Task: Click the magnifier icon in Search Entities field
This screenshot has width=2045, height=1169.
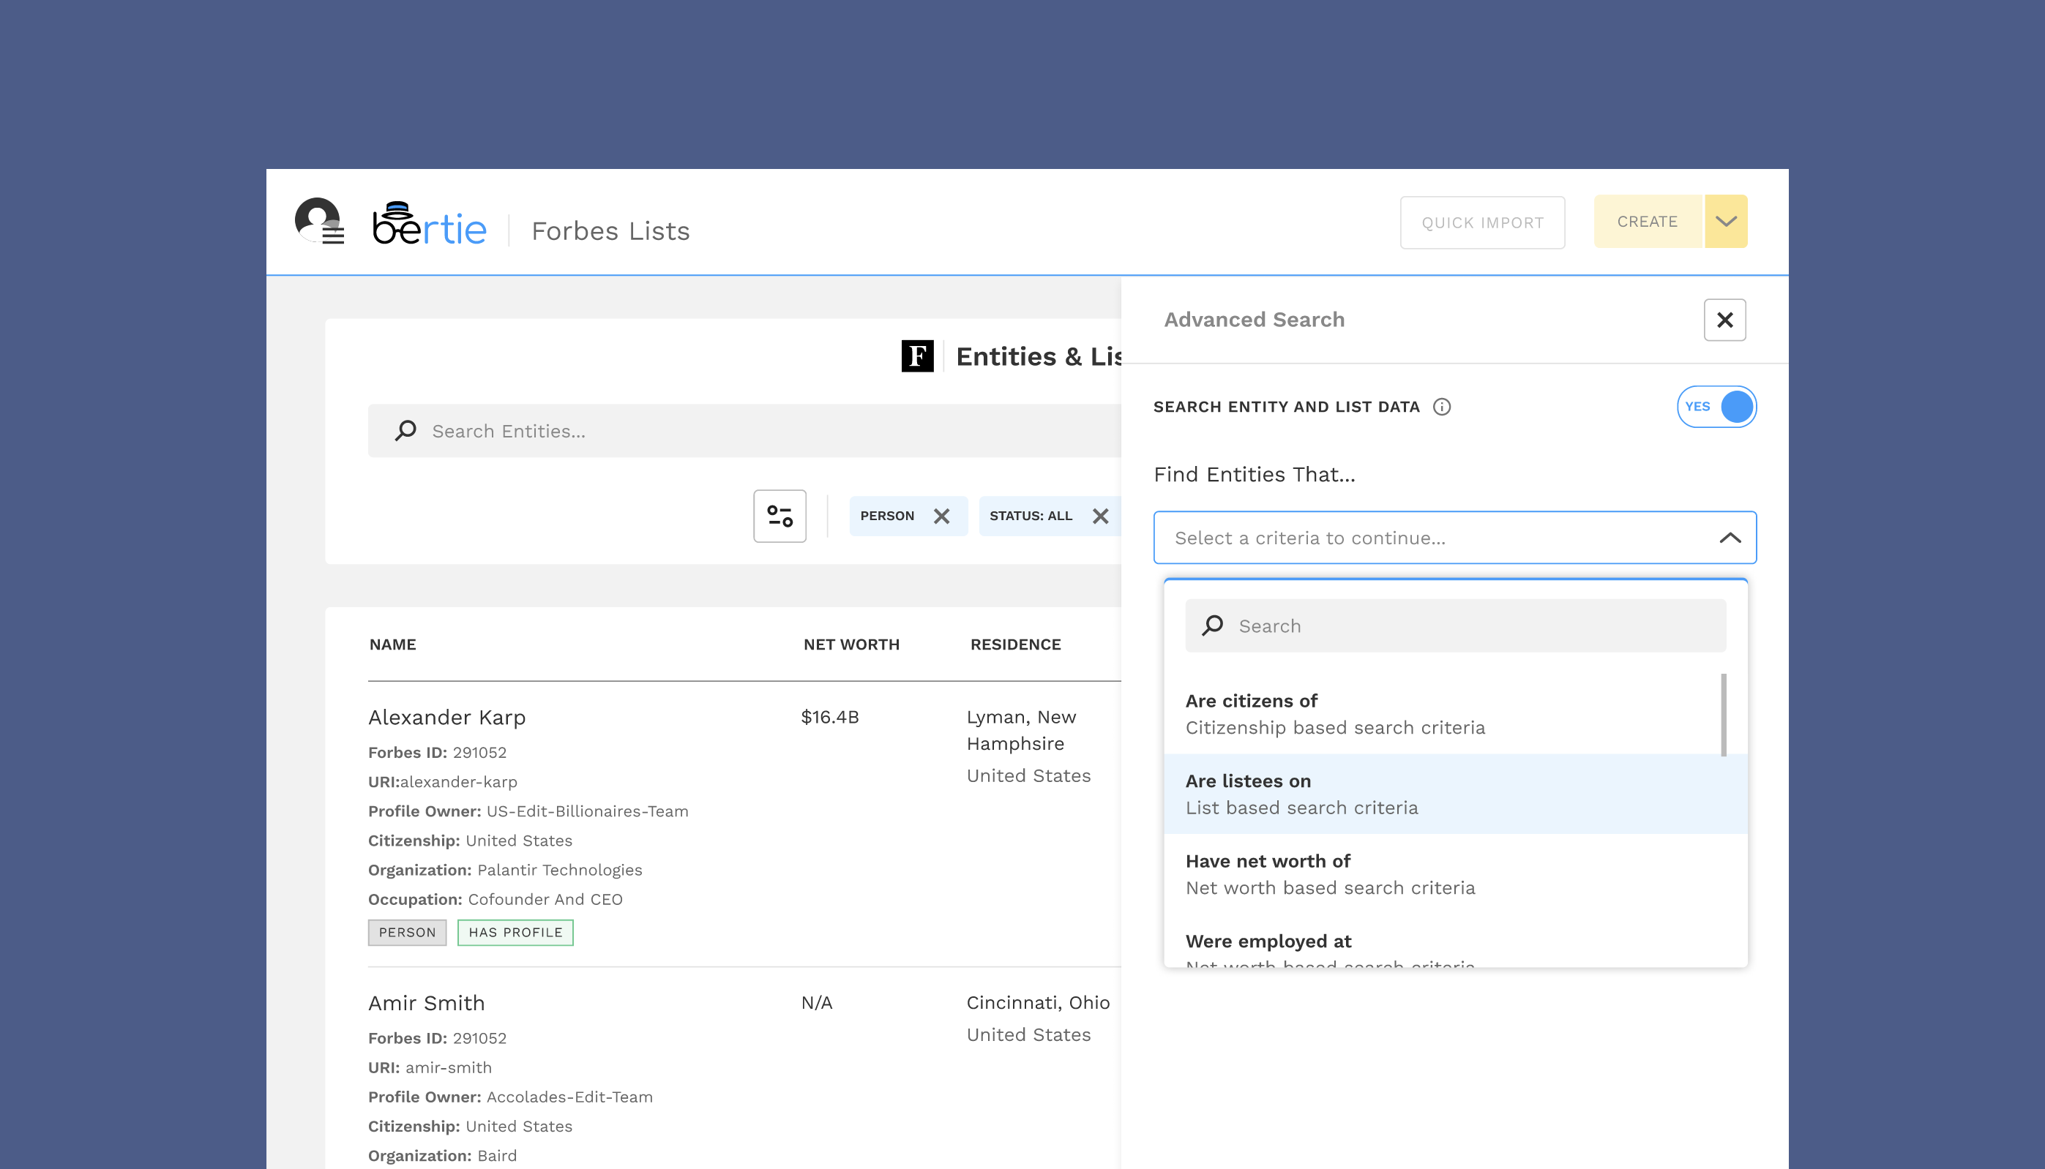Action: [405, 430]
